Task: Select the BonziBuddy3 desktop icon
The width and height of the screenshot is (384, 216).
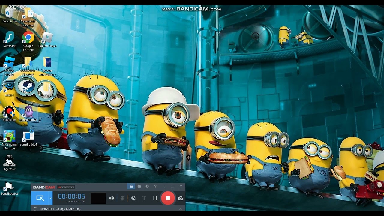Action: (x=28, y=113)
